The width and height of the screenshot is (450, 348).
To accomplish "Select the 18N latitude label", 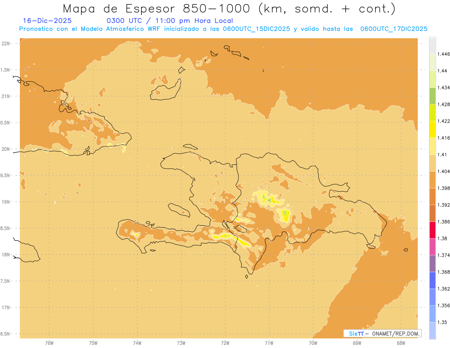I will [x=6, y=255].
